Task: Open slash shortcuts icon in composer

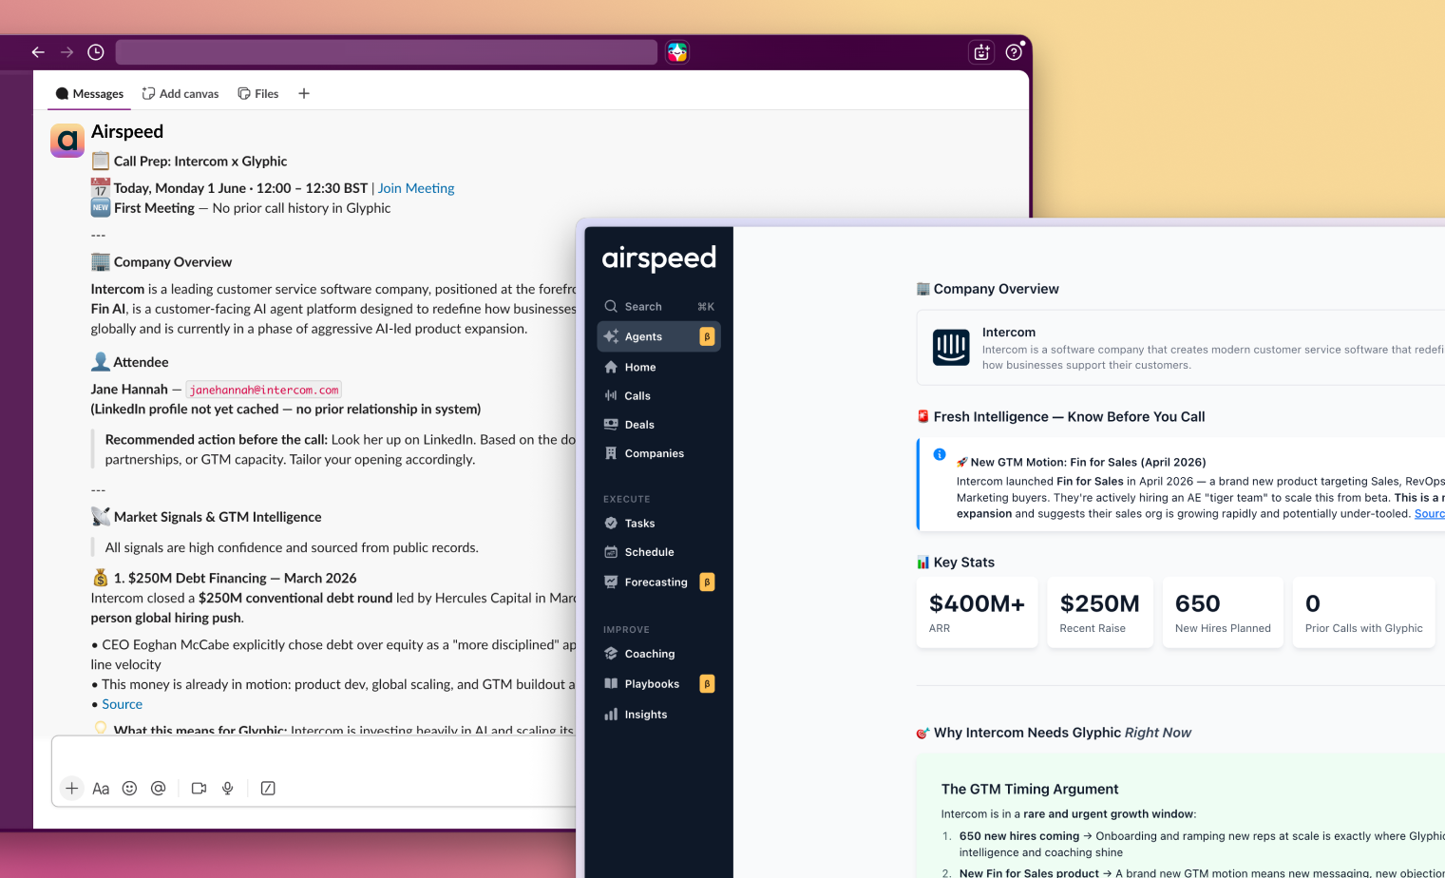Action: [x=268, y=788]
